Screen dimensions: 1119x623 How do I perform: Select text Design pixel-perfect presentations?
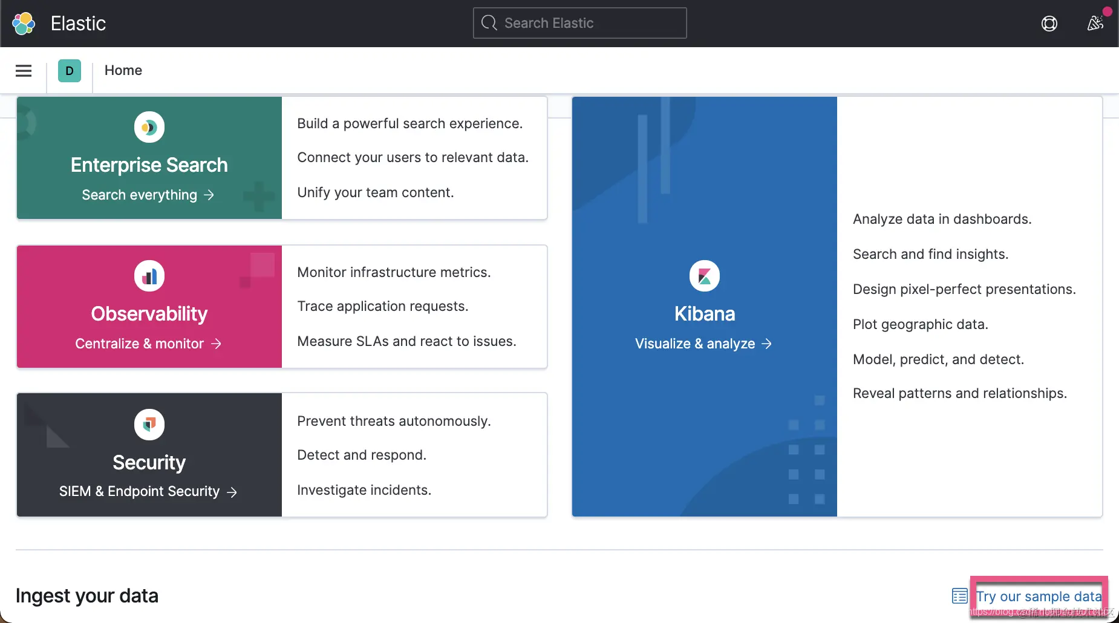pyautogui.click(x=965, y=289)
